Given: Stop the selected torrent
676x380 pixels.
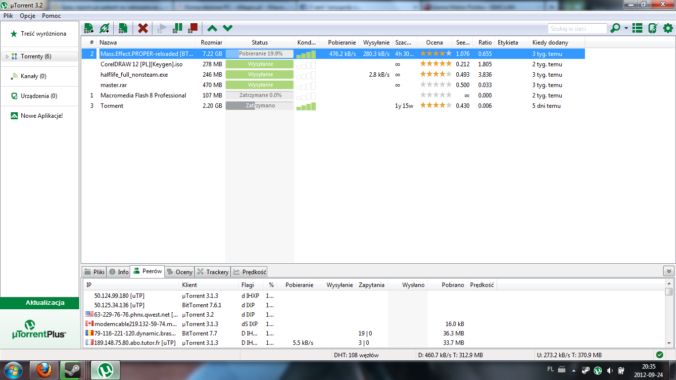Looking at the screenshot, I should click(193, 28).
